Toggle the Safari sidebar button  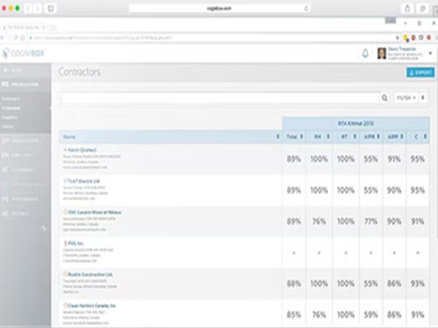click(50, 9)
